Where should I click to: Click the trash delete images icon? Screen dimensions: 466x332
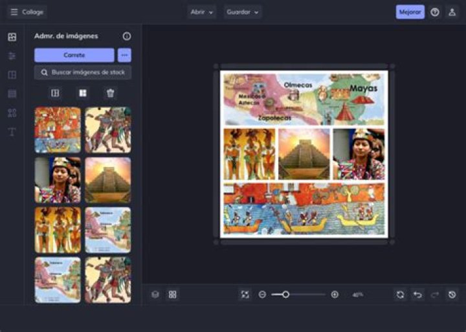click(110, 93)
